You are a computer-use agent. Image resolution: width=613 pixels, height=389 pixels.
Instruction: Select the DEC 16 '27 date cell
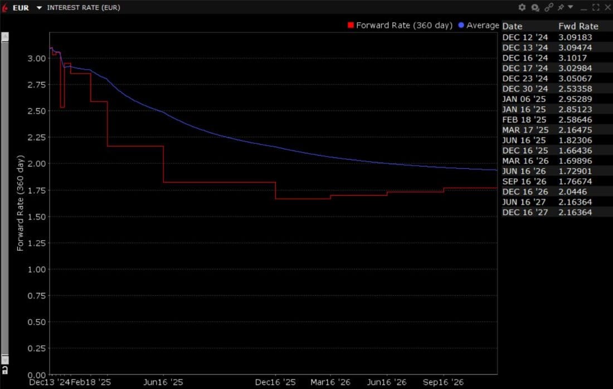click(525, 212)
